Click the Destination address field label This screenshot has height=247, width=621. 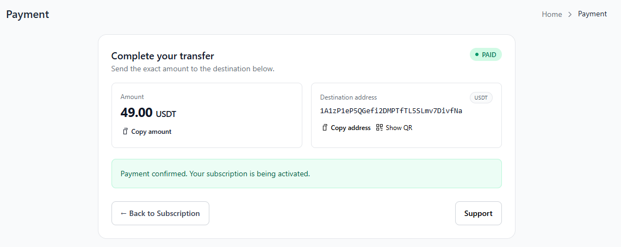point(348,97)
